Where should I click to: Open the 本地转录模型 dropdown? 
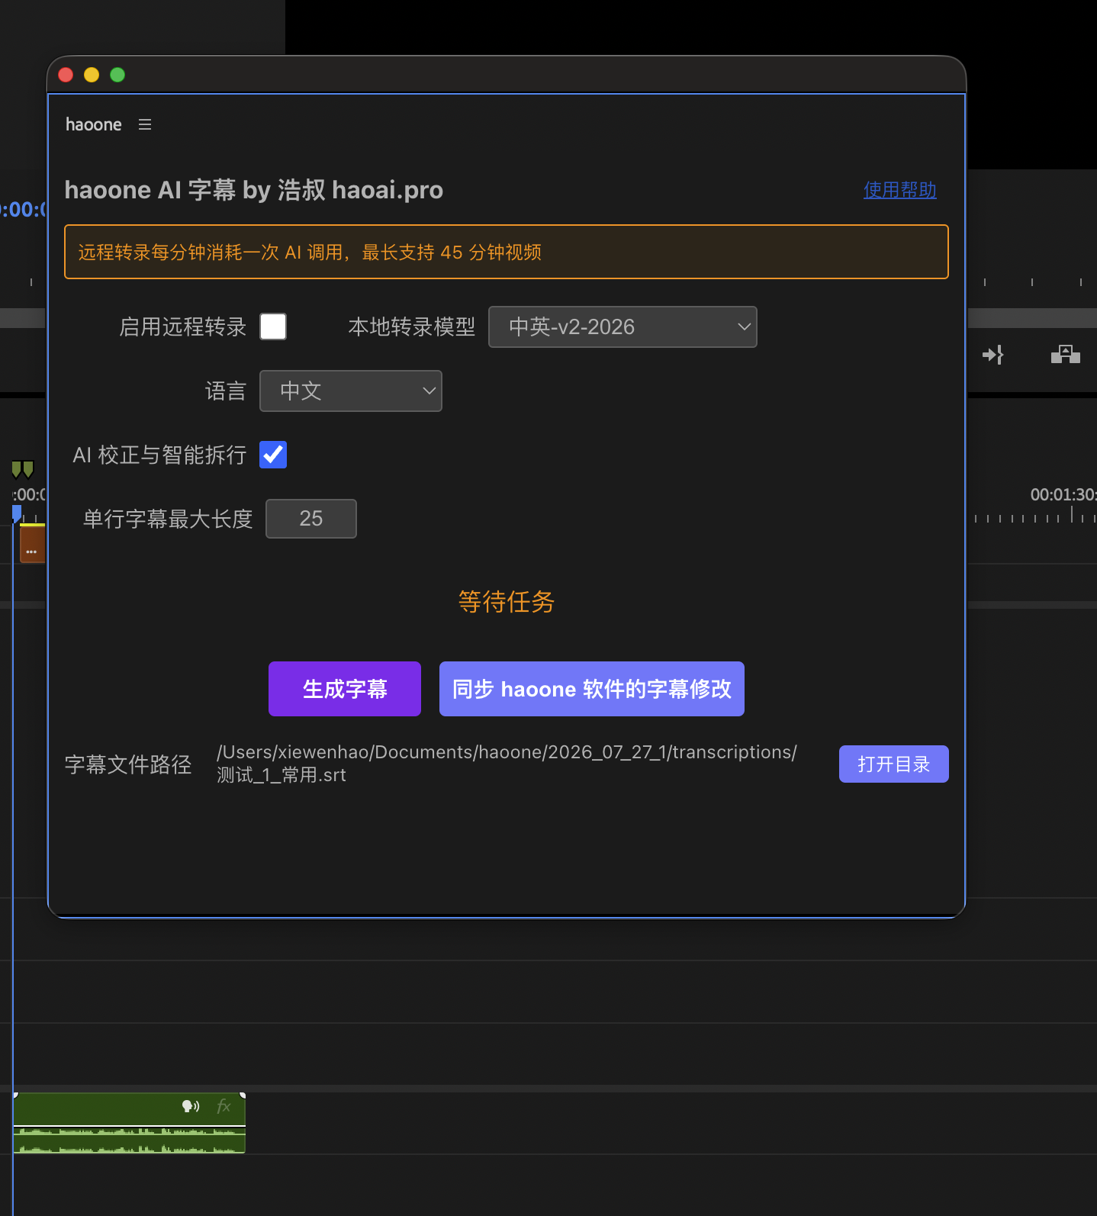point(622,327)
